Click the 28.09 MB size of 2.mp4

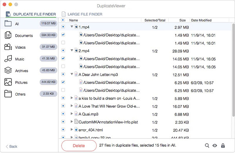pyautogui.click(x=181, y=51)
